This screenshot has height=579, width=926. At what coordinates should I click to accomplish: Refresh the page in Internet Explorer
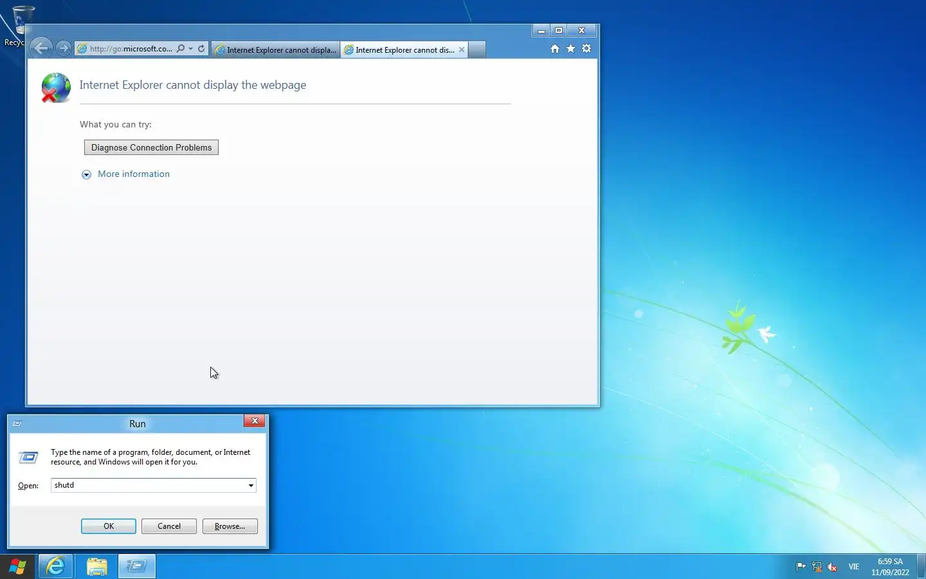[201, 48]
